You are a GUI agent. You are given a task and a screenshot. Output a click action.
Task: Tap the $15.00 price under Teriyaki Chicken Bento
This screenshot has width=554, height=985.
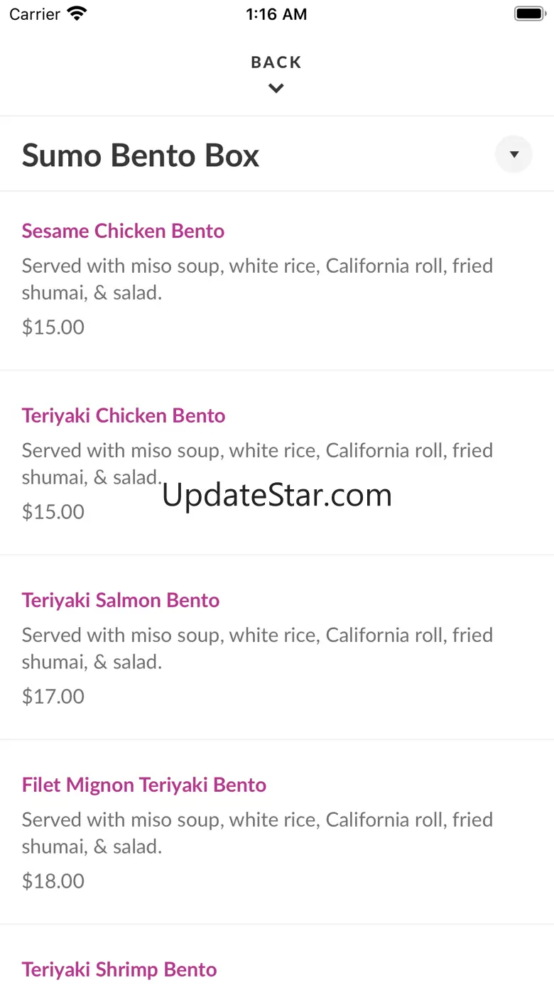pos(53,512)
